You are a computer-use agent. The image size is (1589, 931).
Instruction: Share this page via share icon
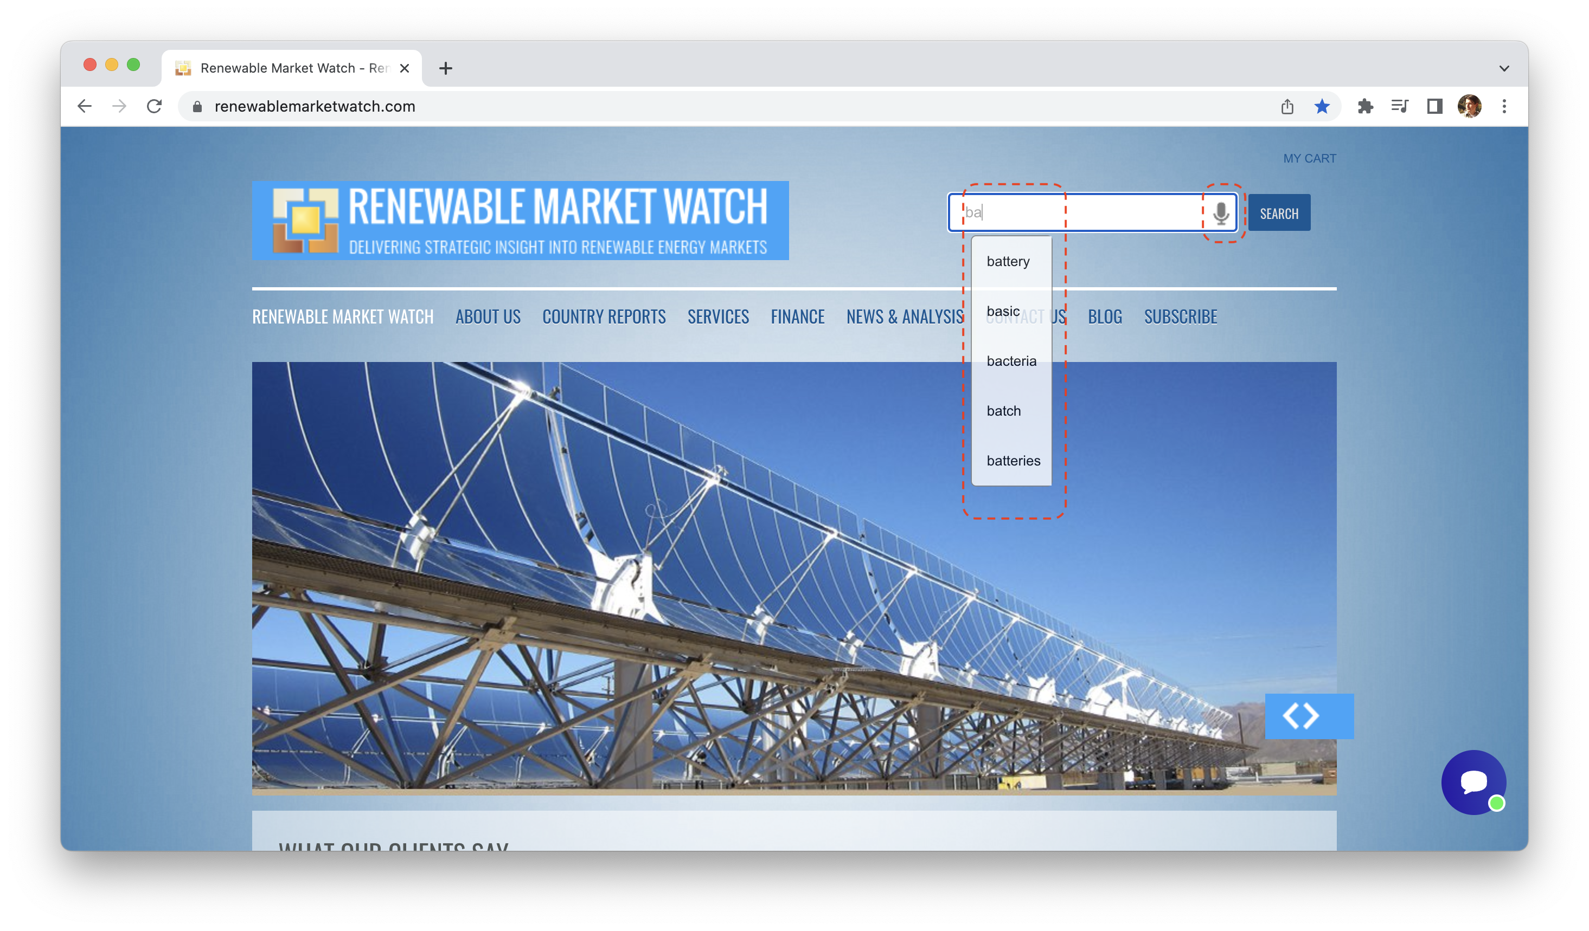coord(1287,106)
